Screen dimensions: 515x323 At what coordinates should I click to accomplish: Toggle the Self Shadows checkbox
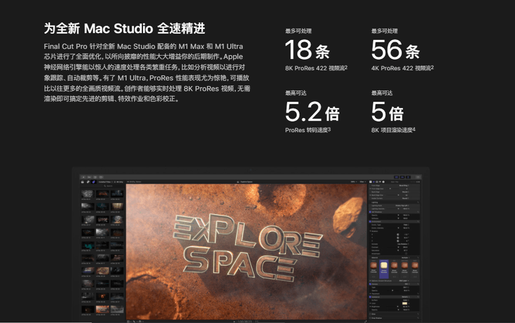(x=370, y=212)
